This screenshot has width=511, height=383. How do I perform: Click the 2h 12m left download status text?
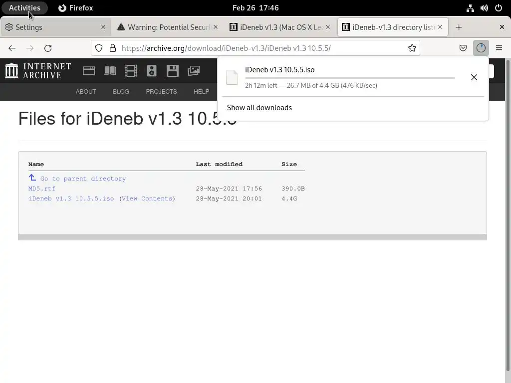tap(311, 85)
